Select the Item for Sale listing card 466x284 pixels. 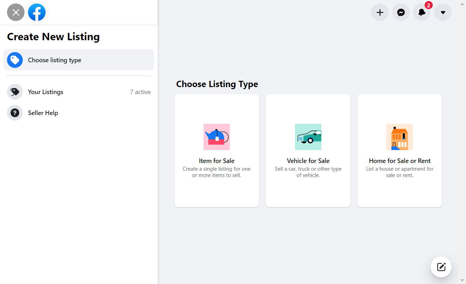point(217,150)
